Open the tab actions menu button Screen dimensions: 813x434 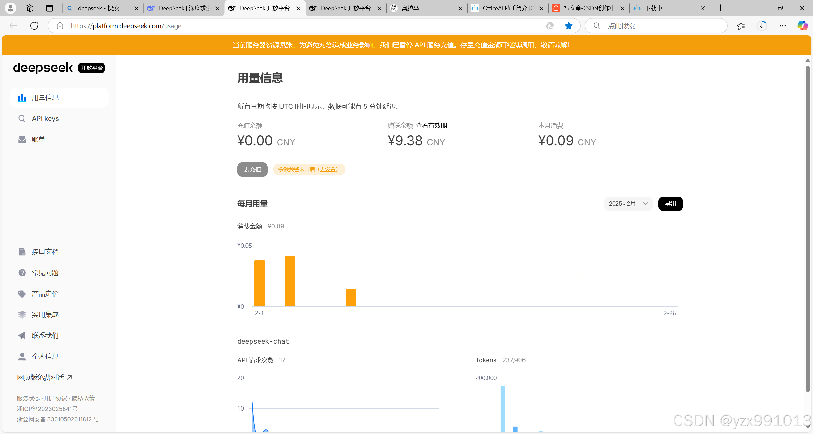tap(49, 8)
